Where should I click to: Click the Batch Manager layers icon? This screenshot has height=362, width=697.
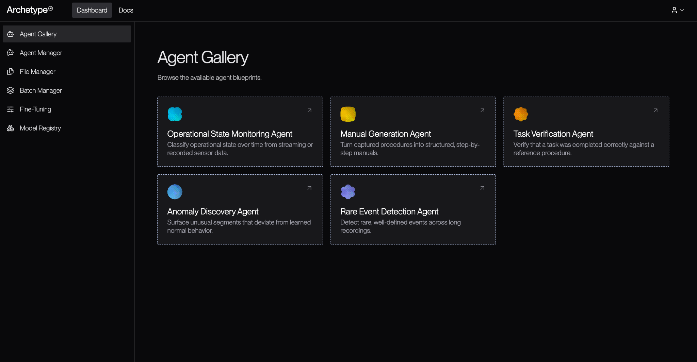(11, 90)
